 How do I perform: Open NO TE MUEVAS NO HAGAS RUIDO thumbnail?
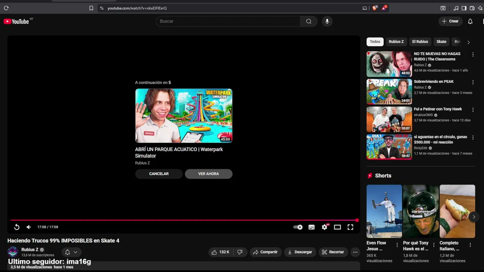389,64
